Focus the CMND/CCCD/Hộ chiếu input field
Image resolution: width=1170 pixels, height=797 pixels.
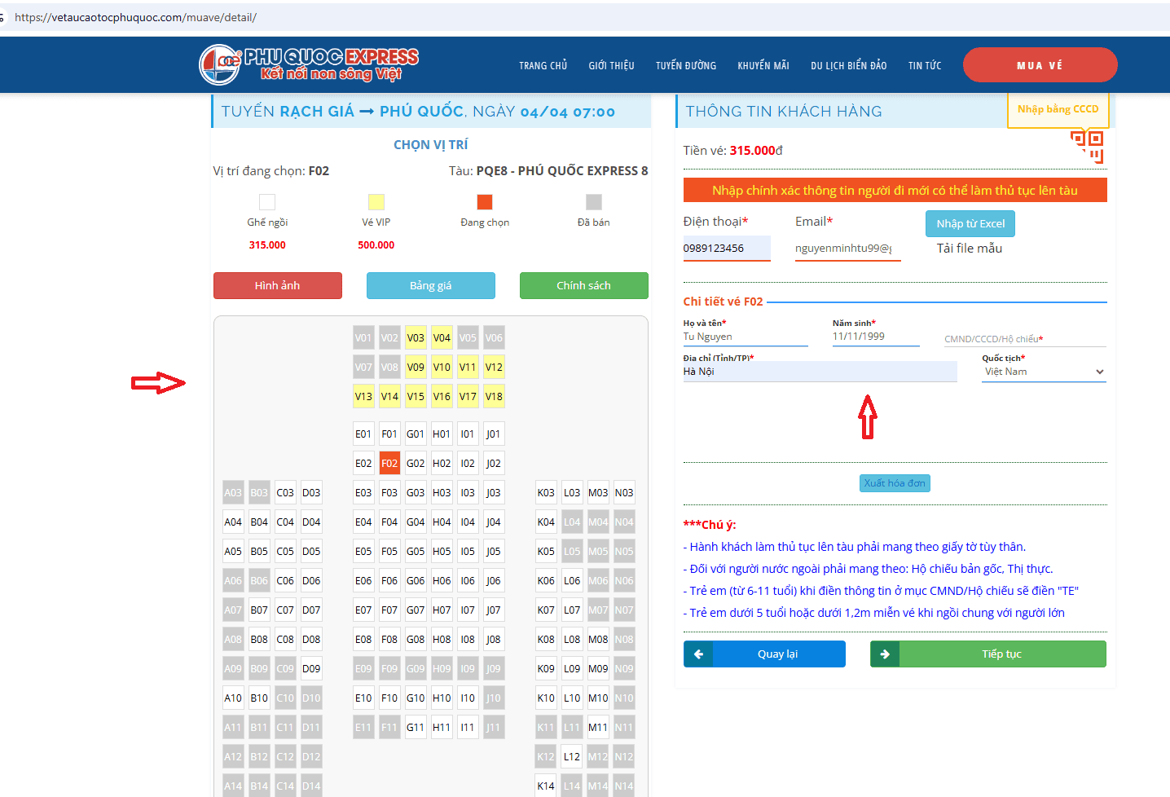[x=1024, y=339]
